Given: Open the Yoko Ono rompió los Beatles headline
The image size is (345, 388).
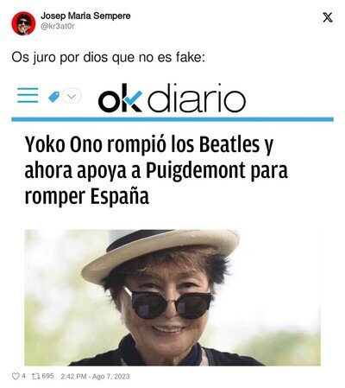Looking at the screenshot, I should (156, 170).
